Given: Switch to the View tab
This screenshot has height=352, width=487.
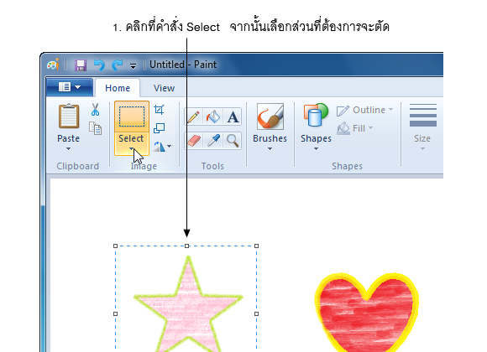Looking at the screenshot, I should pos(164,88).
